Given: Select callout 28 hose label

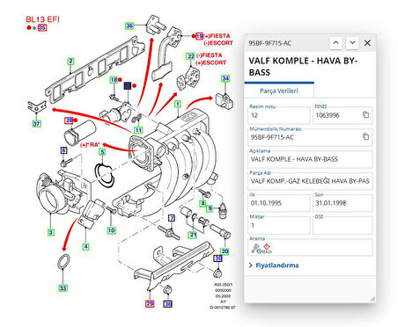Looking at the screenshot, I should [69, 120].
